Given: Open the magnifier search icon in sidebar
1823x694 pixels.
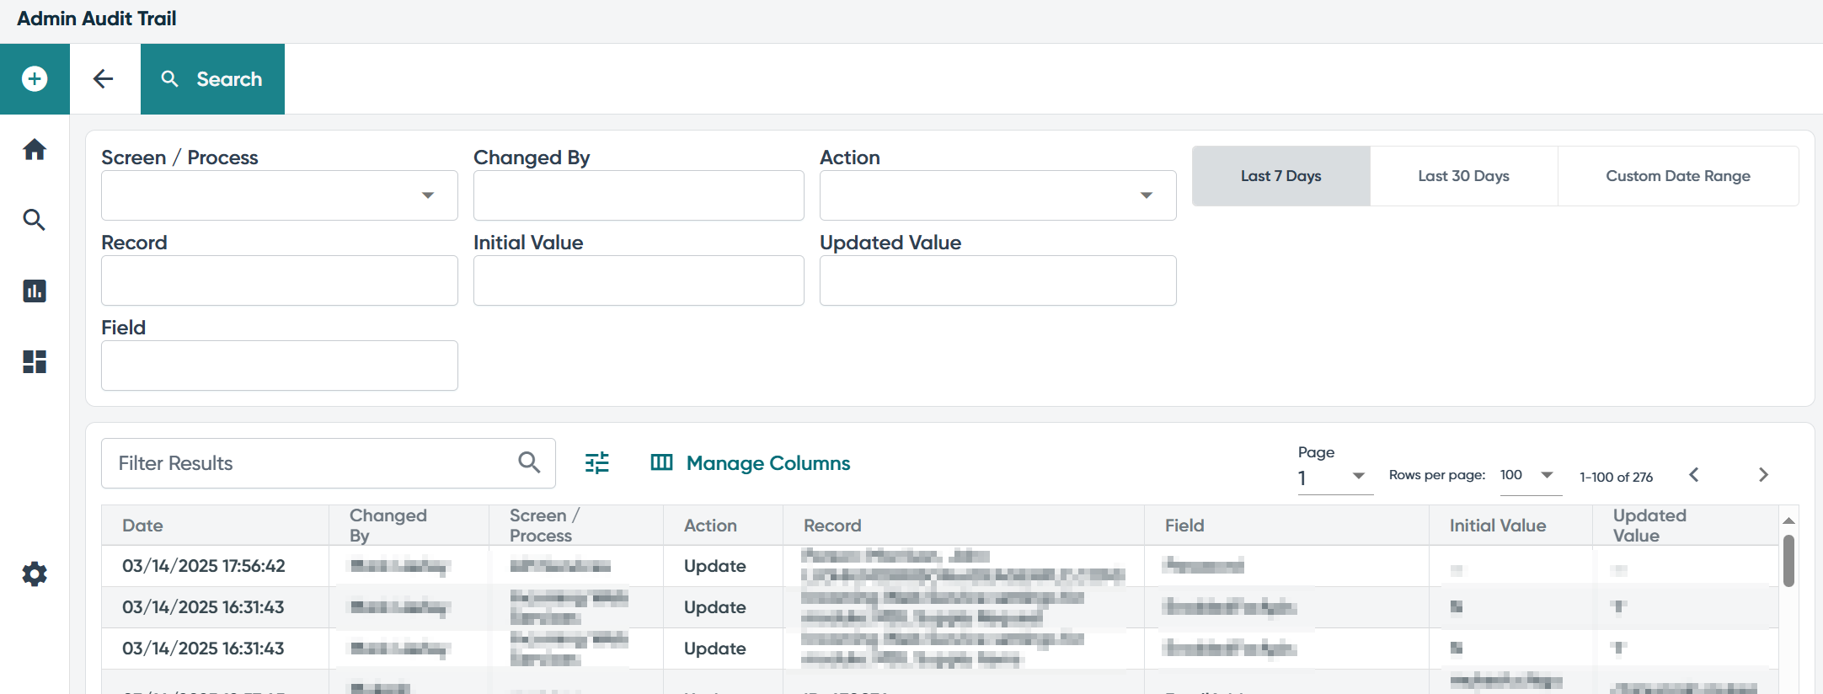Looking at the screenshot, I should tap(35, 220).
